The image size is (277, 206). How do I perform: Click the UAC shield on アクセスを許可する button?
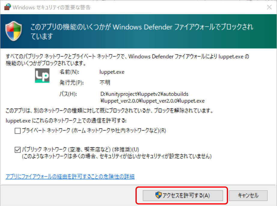(158, 195)
